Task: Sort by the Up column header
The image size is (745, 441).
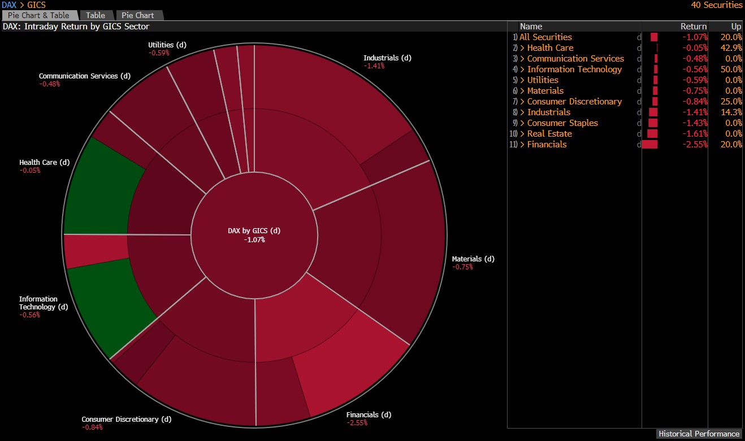Action: tap(736, 26)
